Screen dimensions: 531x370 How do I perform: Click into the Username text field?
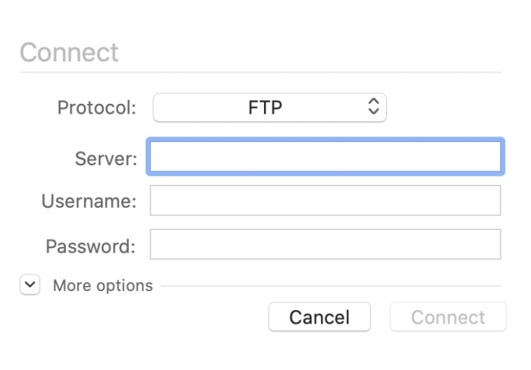325,201
